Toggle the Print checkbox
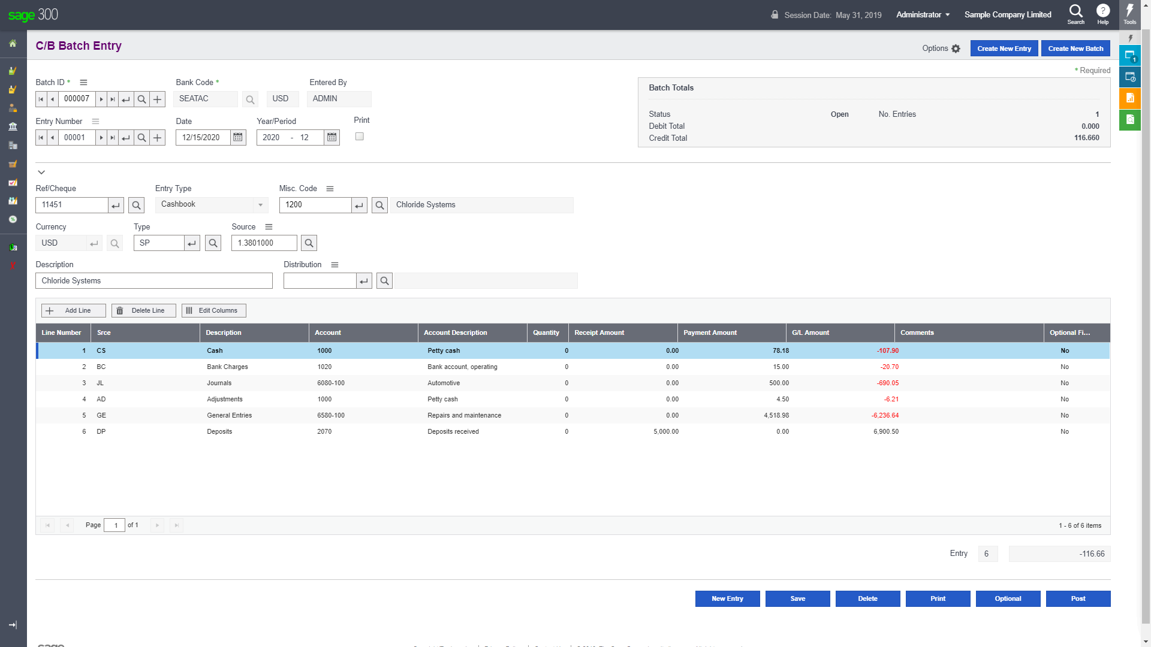 pos(360,137)
